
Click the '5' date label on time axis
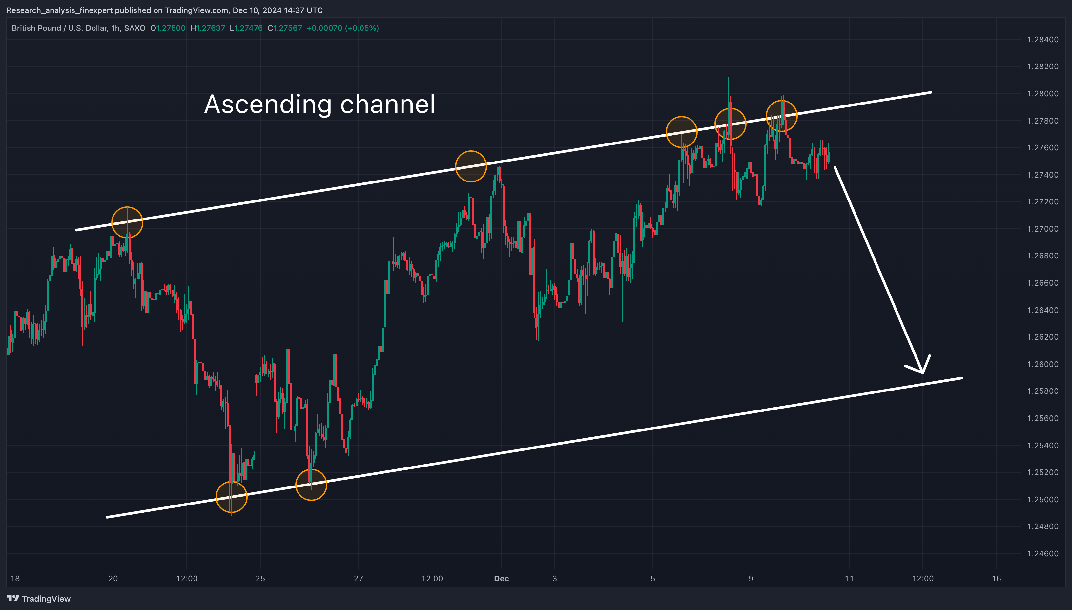coord(652,579)
